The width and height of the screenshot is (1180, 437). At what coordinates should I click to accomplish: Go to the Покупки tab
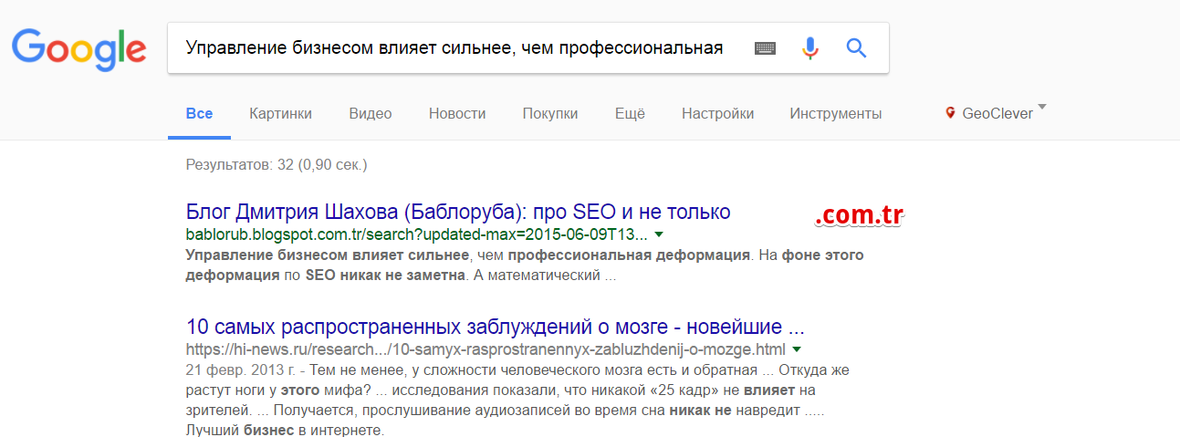click(550, 114)
